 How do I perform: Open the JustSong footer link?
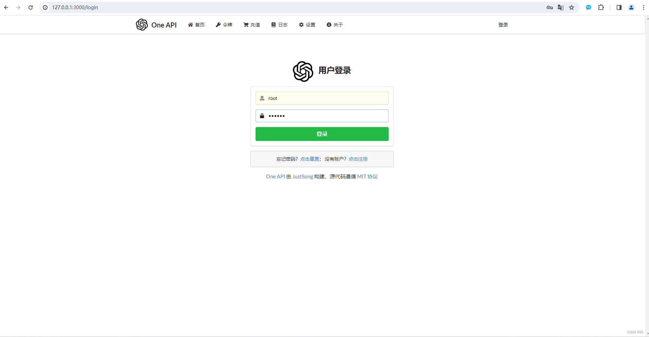click(303, 177)
